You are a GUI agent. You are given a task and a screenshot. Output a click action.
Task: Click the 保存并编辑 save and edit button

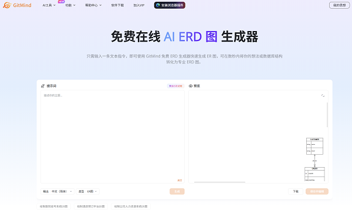pyautogui.click(x=317, y=191)
